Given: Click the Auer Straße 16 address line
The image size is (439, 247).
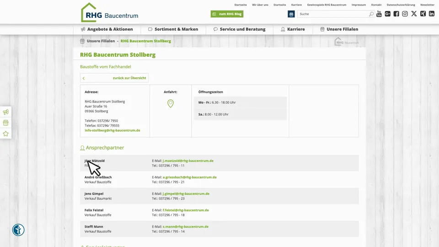Looking at the screenshot, I should (96, 107).
